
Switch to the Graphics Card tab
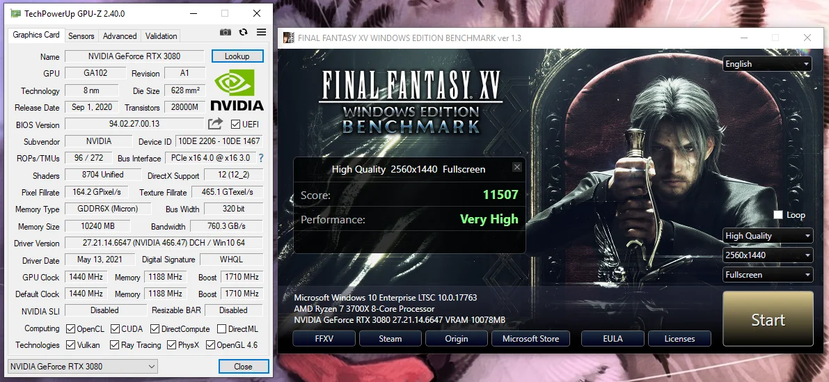pyautogui.click(x=36, y=35)
